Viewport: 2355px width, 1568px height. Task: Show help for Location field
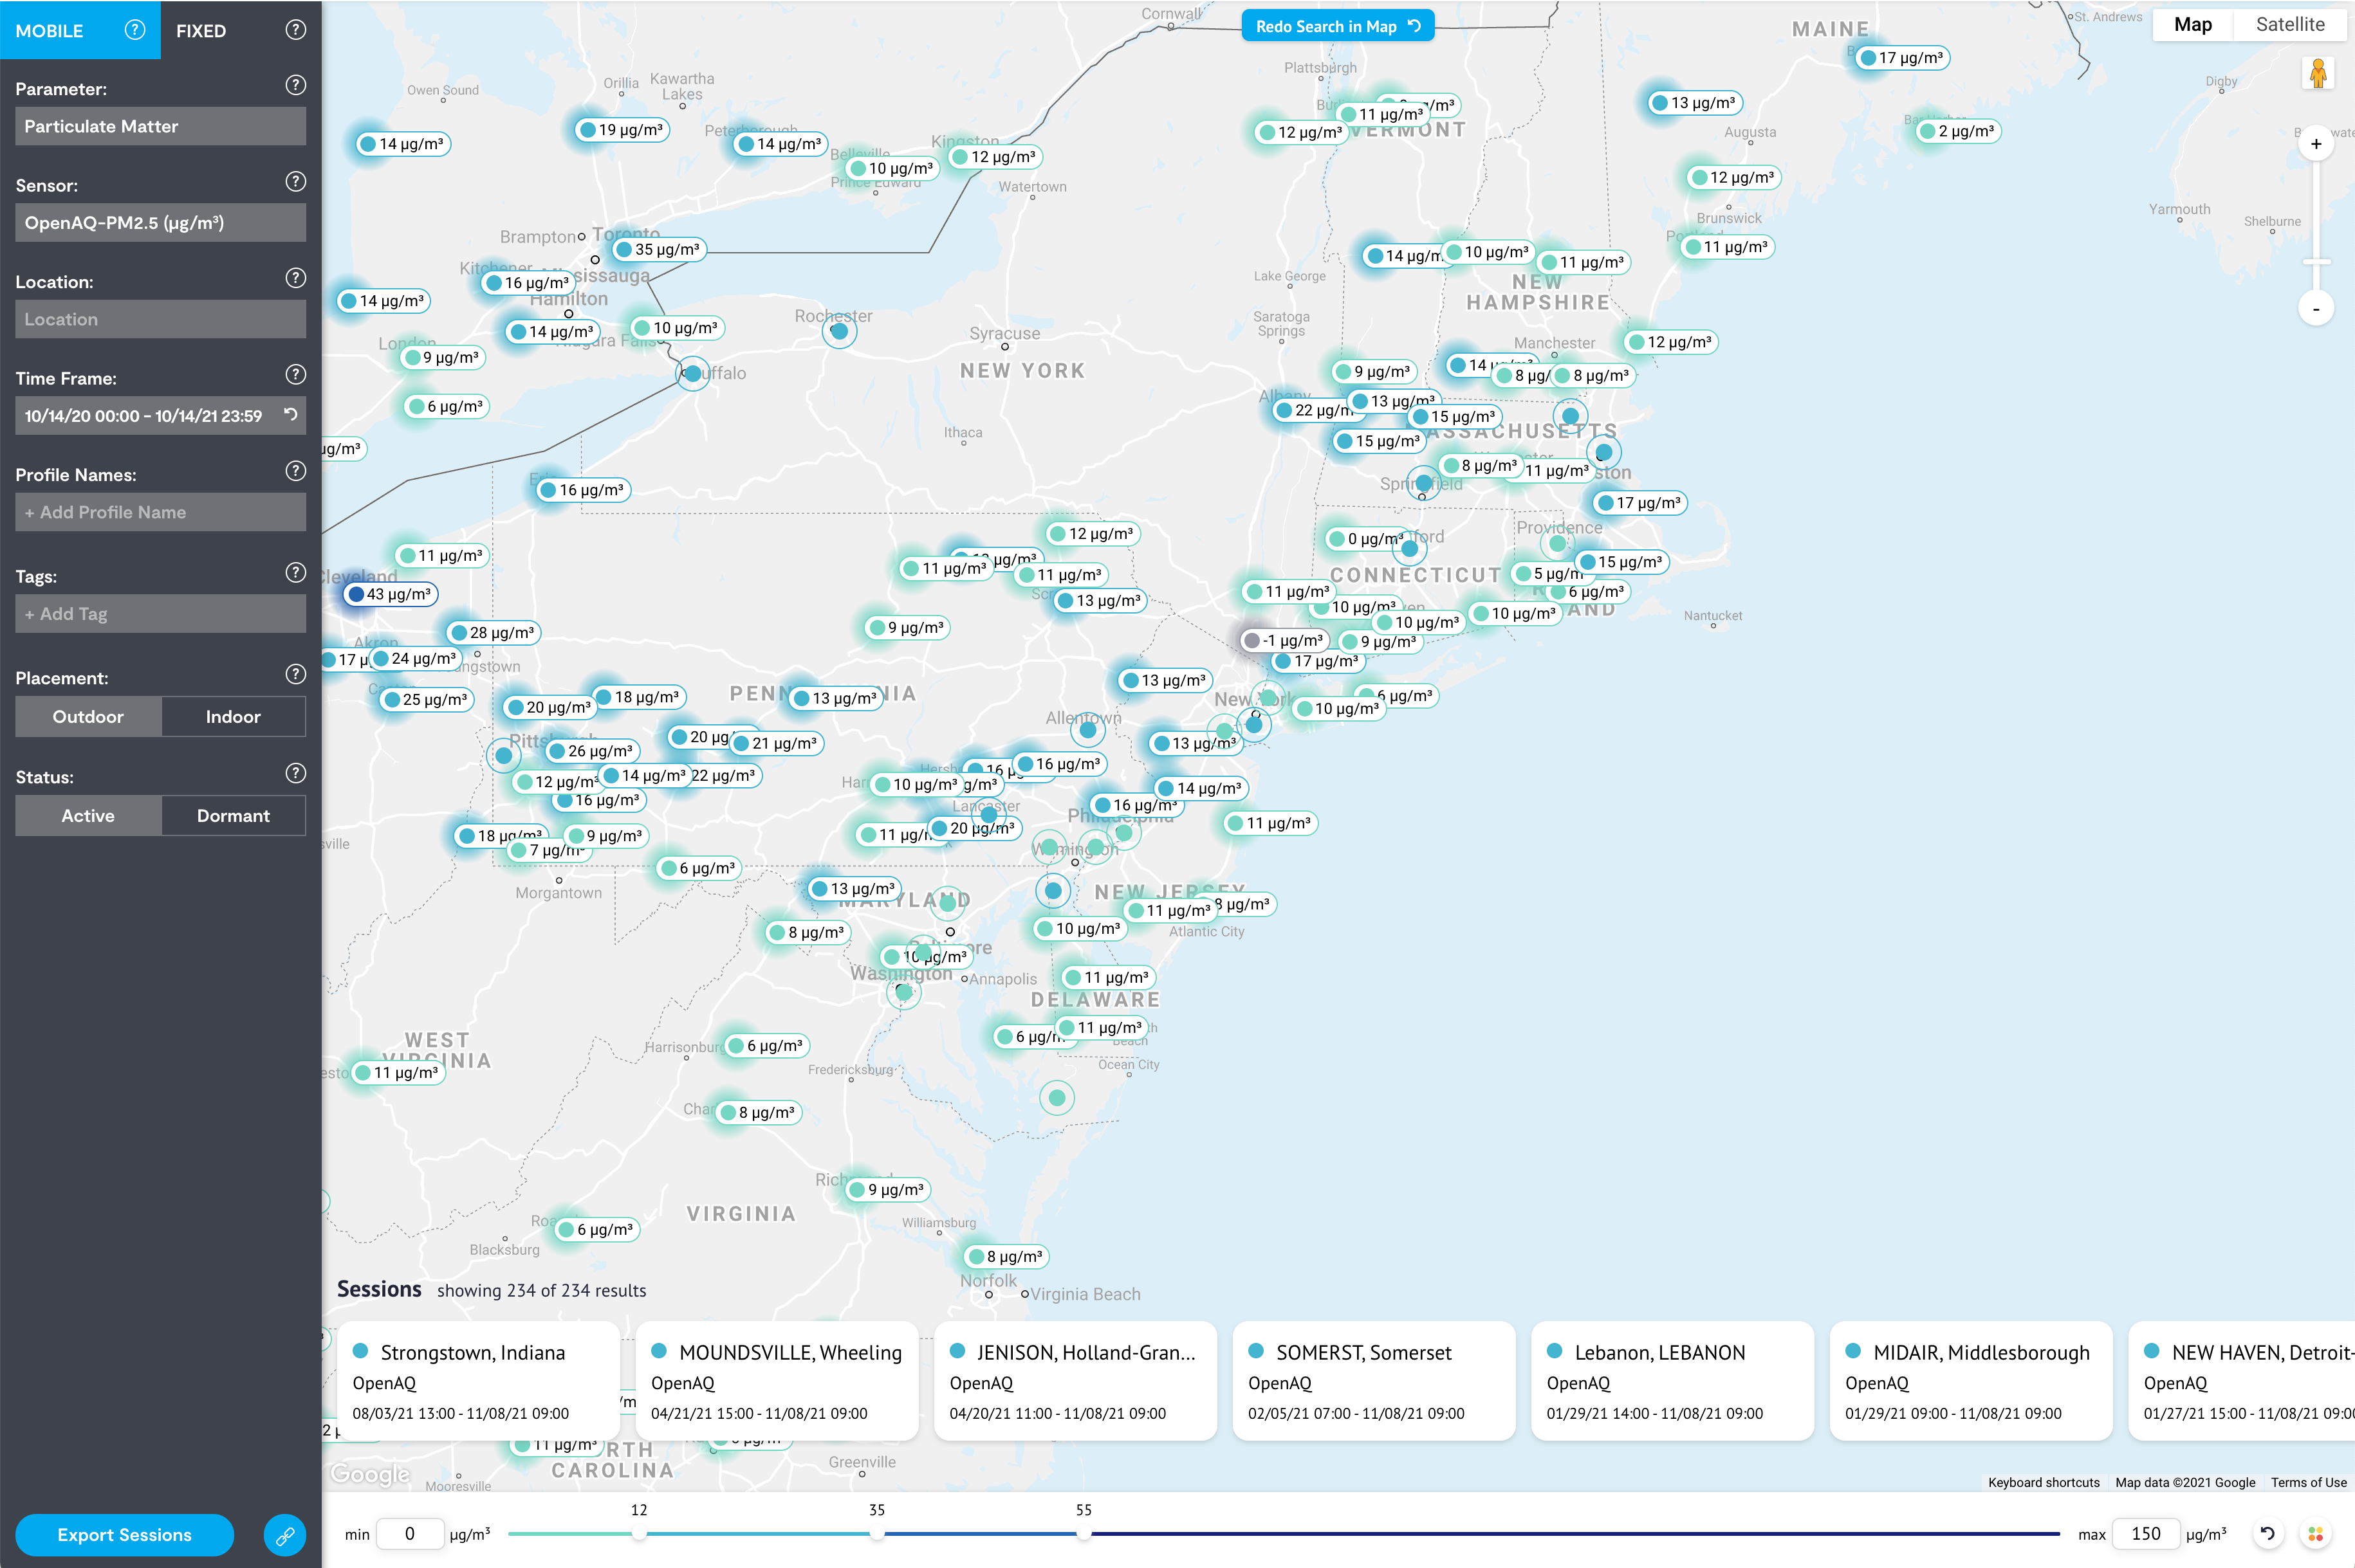click(295, 278)
